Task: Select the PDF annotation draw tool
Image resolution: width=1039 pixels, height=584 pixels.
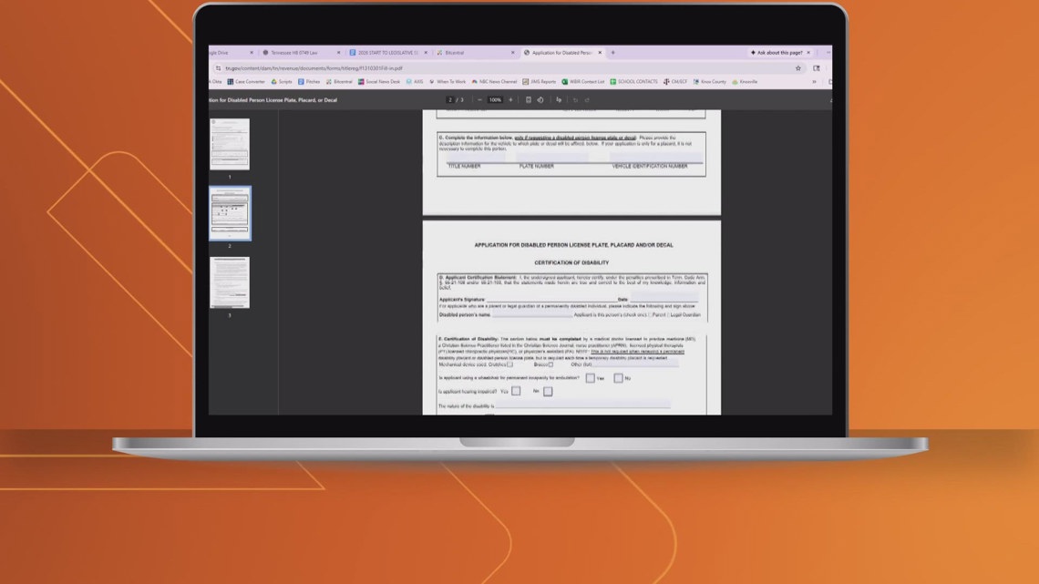Action: click(560, 100)
